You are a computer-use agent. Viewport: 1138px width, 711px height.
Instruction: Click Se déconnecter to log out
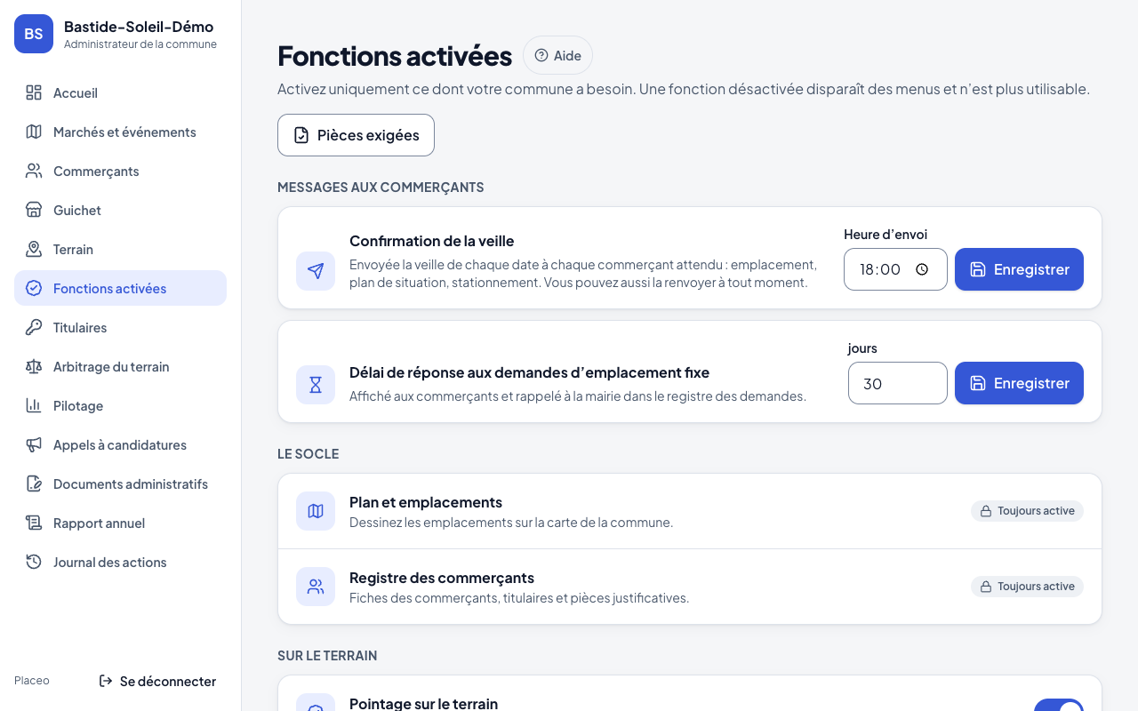pos(157,681)
